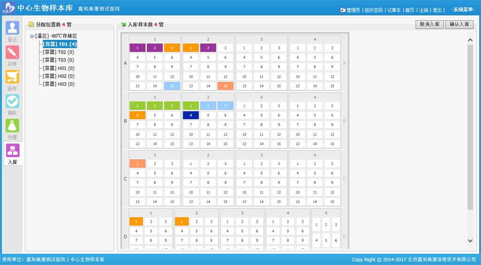
Task: Click purple cell 1 in row A rack 1
Action: [x=137, y=47]
